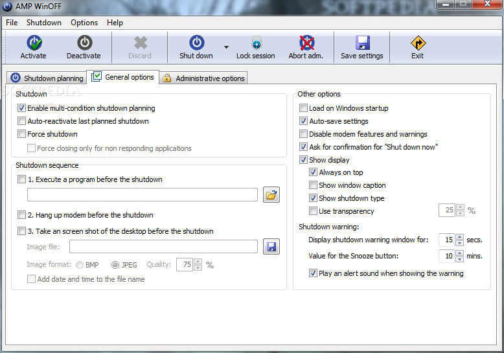
Task: Minimize the AMP WinOFF window
Action: (x=446, y=4)
